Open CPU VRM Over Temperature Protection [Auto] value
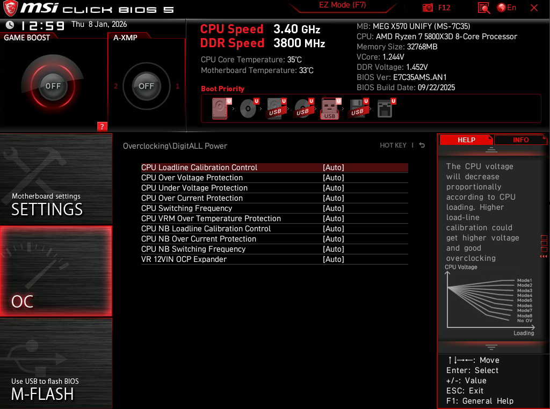The height and width of the screenshot is (409, 550). point(333,218)
